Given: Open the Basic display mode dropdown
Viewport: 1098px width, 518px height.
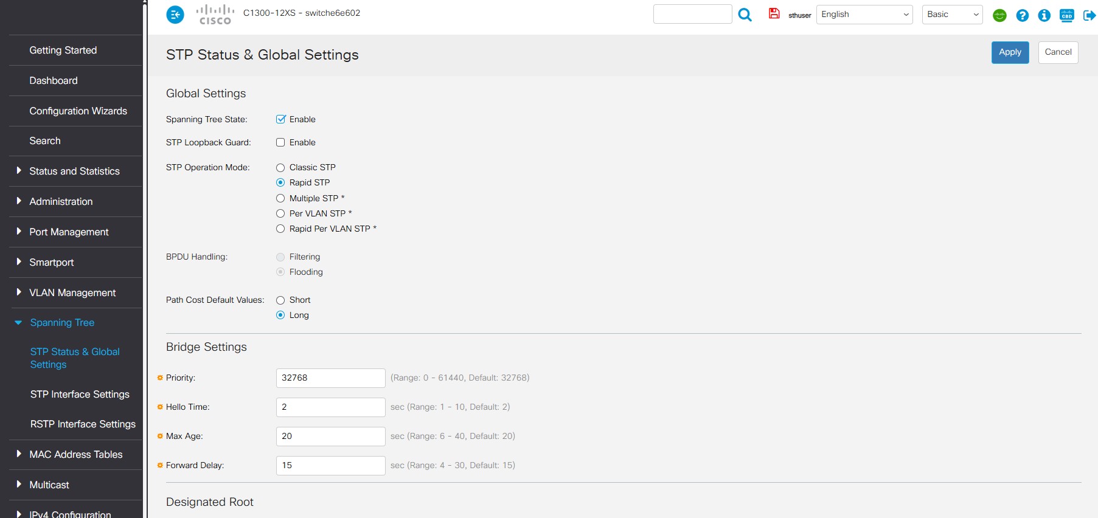Looking at the screenshot, I should pyautogui.click(x=953, y=15).
